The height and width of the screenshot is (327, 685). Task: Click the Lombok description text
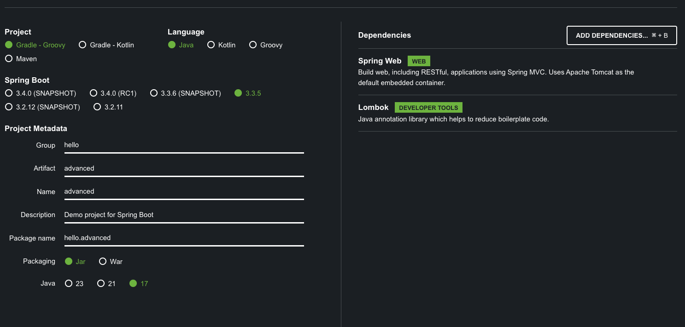(453, 119)
